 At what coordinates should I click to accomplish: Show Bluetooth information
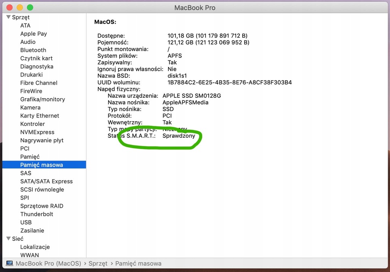click(33, 50)
